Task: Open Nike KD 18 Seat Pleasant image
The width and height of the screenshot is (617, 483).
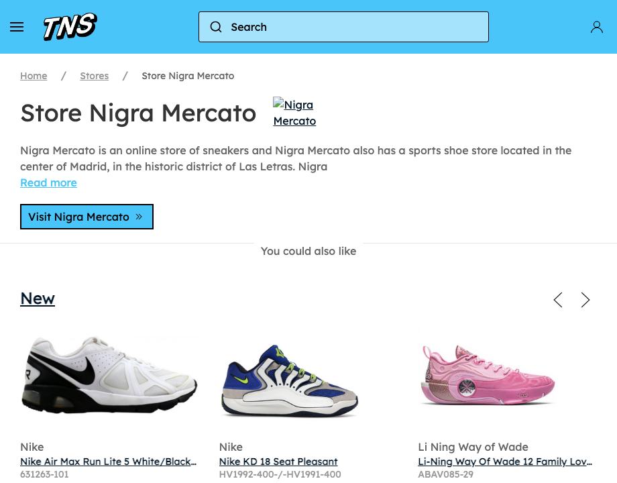Action: tap(290, 380)
